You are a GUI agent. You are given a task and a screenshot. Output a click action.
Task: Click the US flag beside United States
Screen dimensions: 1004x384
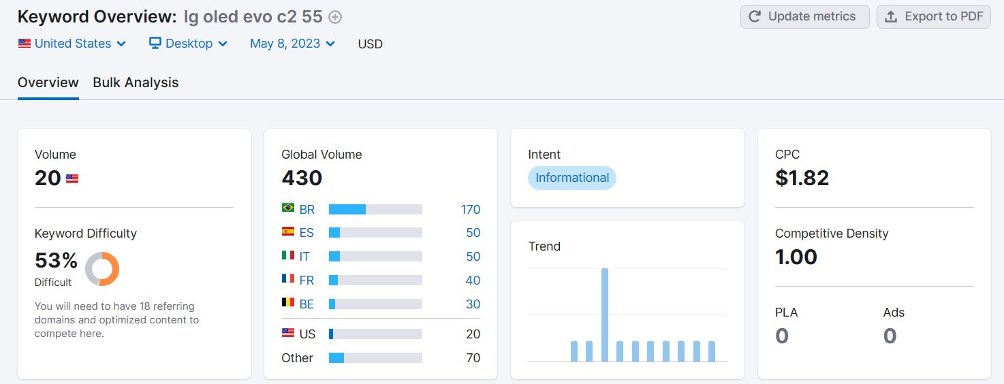tap(25, 44)
